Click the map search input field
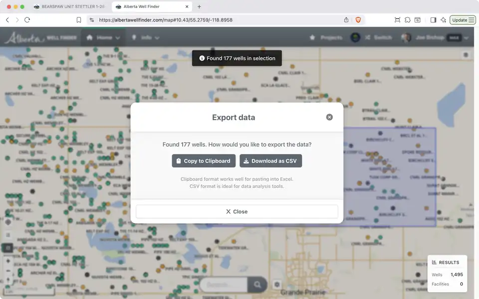The image size is (479, 299). point(224,285)
